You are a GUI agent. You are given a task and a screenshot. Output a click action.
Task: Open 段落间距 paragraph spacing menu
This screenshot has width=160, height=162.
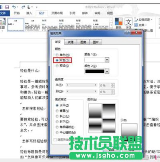(x=143, y=20)
